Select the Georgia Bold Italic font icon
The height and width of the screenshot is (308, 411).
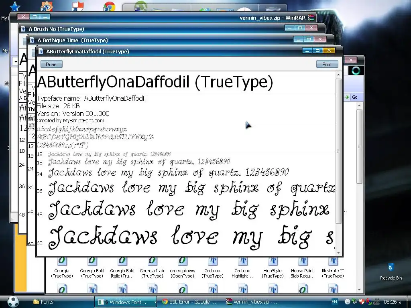point(122,268)
